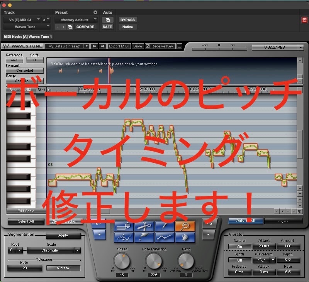Open the insert position 'a' selector

pos(46,20)
